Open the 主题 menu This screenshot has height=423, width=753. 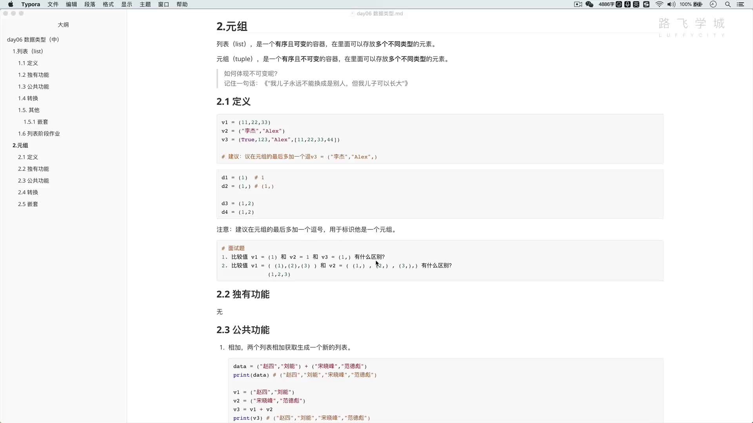(x=145, y=4)
